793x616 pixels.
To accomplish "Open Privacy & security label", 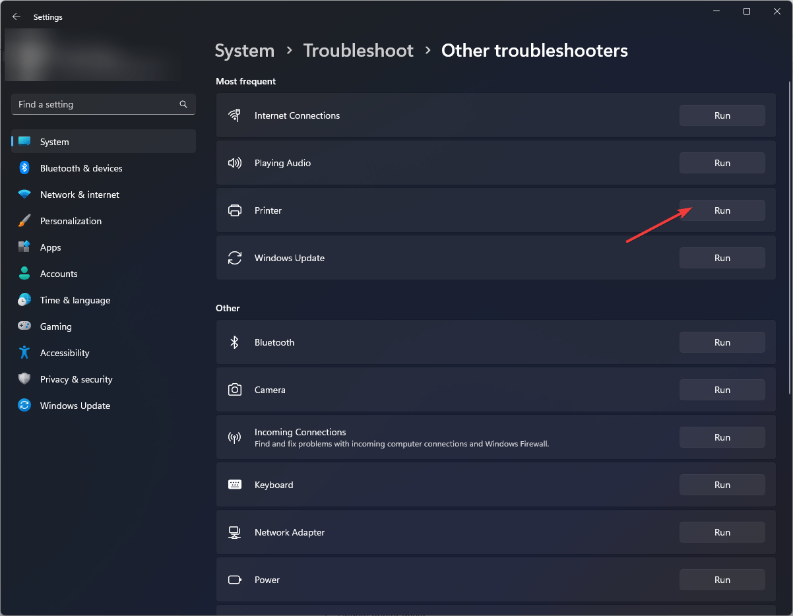I will click(76, 379).
